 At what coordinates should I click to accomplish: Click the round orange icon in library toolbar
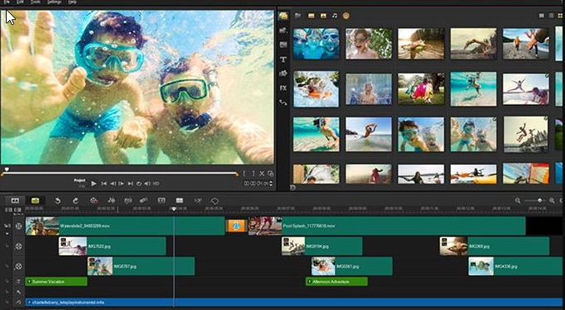tap(346, 16)
